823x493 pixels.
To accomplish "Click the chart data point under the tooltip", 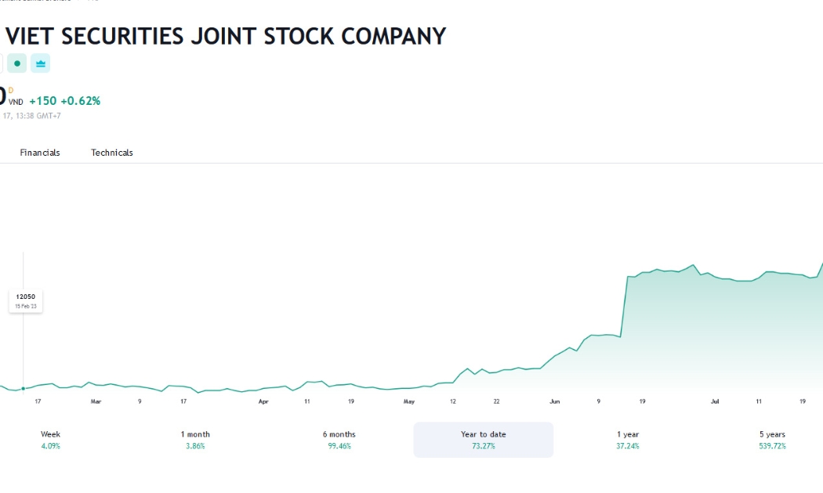I will coord(23,389).
